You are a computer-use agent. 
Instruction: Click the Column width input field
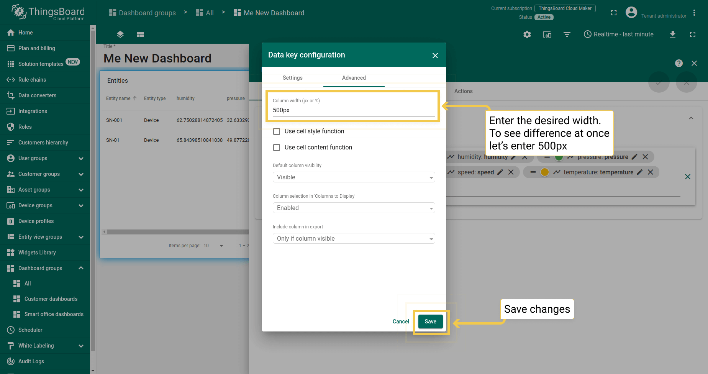354,110
